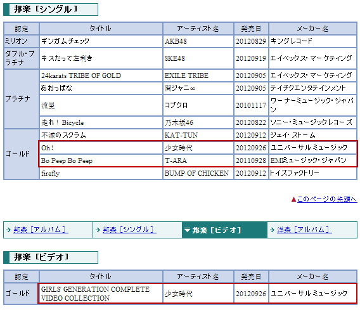The height and width of the screenshot is (319, 360).
Task: Click the red triangle beside page-top link
Action: [293, 199]
